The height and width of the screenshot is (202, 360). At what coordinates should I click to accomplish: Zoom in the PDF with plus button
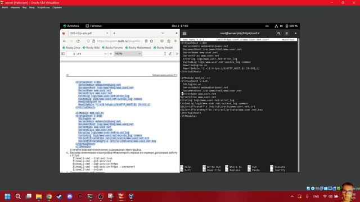coord(111,54)
